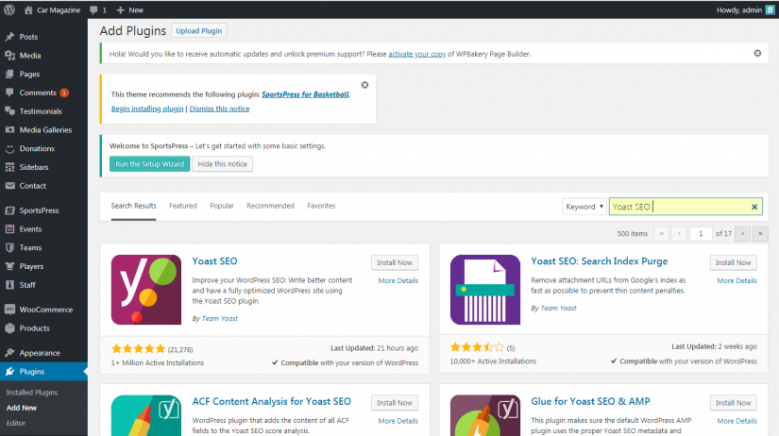Open Installed Plugins submenu item

tap(32, 393)
